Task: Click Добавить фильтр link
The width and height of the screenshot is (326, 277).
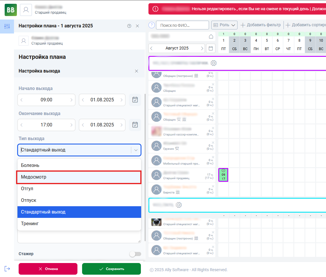Action: point(261,25)
